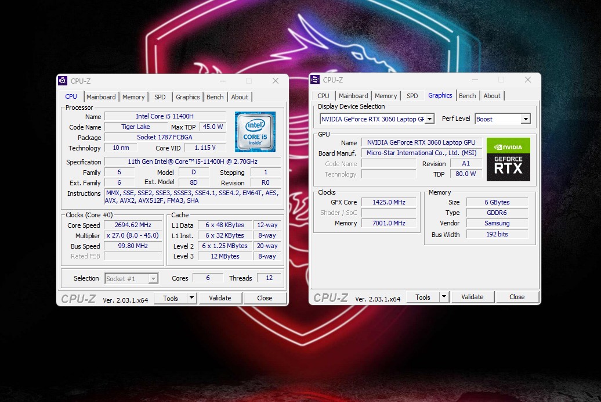Click the CPU-Z title bar icon in right window
Screen dimensions: 601x402
coord(316,80)
